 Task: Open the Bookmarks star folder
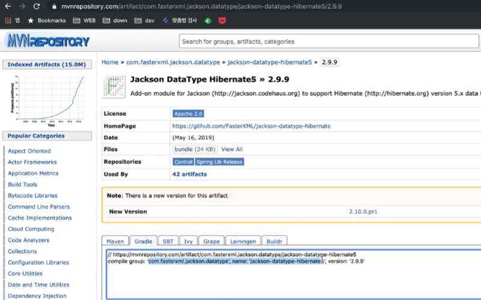point(46,20)
